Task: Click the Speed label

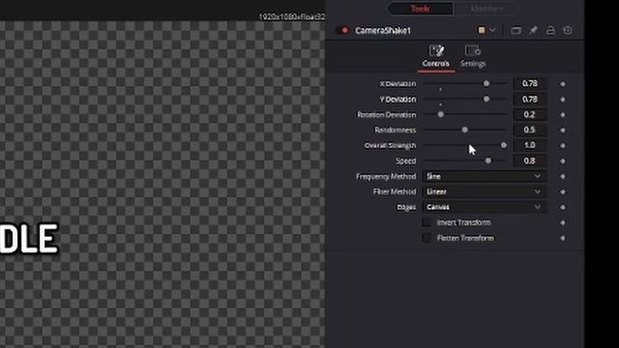Action: pyautogui.click(x=406, y=160)
